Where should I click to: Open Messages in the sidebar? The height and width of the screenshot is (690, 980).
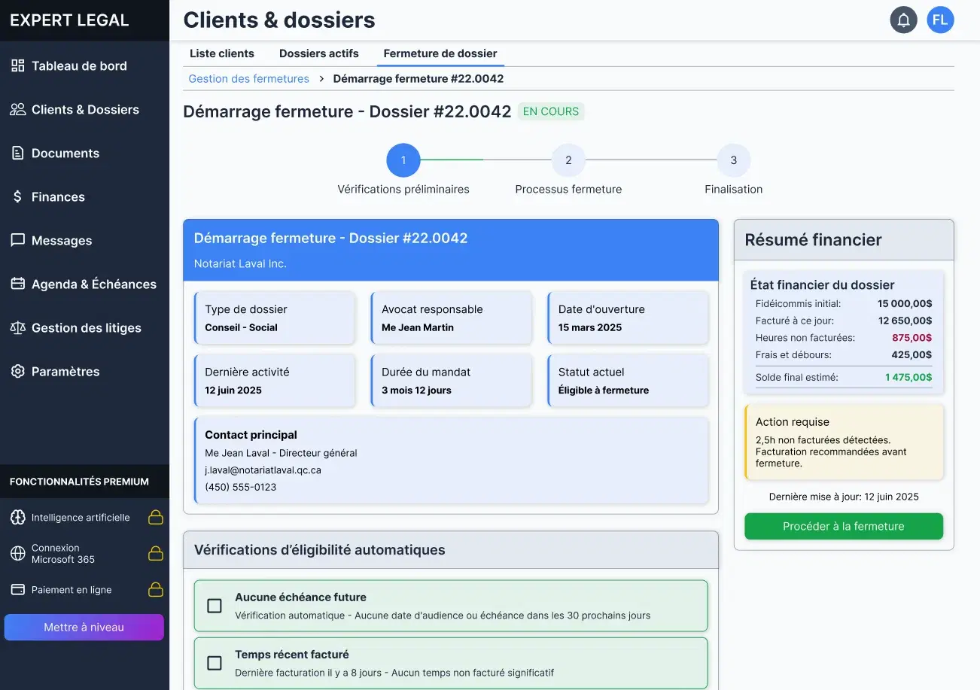click(x=62, y=241)
